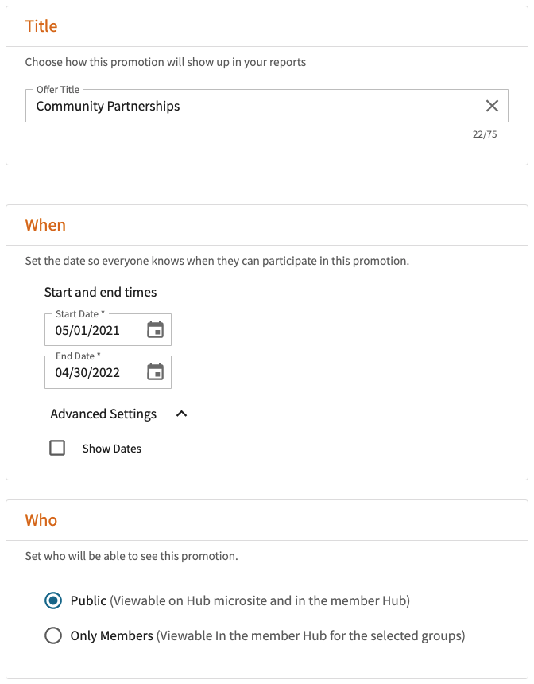The width and height of the screenshot is (534, 684).
Task: Click the End Date value 04/30/2022
Action: pyautogui.click(x=87, y=372)
